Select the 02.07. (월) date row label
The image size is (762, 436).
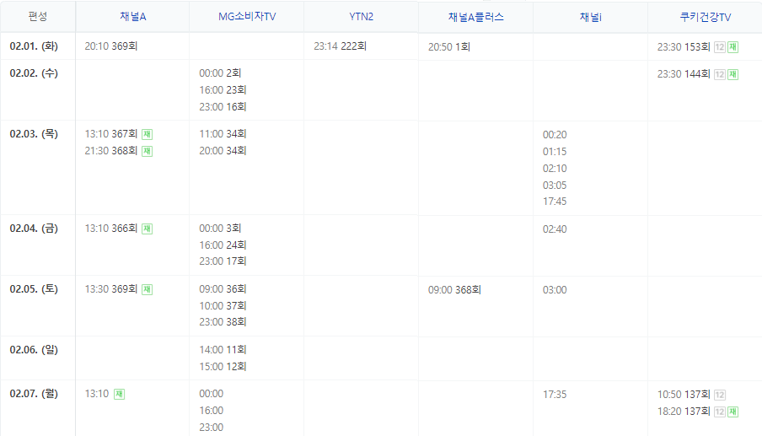(34, 394)
